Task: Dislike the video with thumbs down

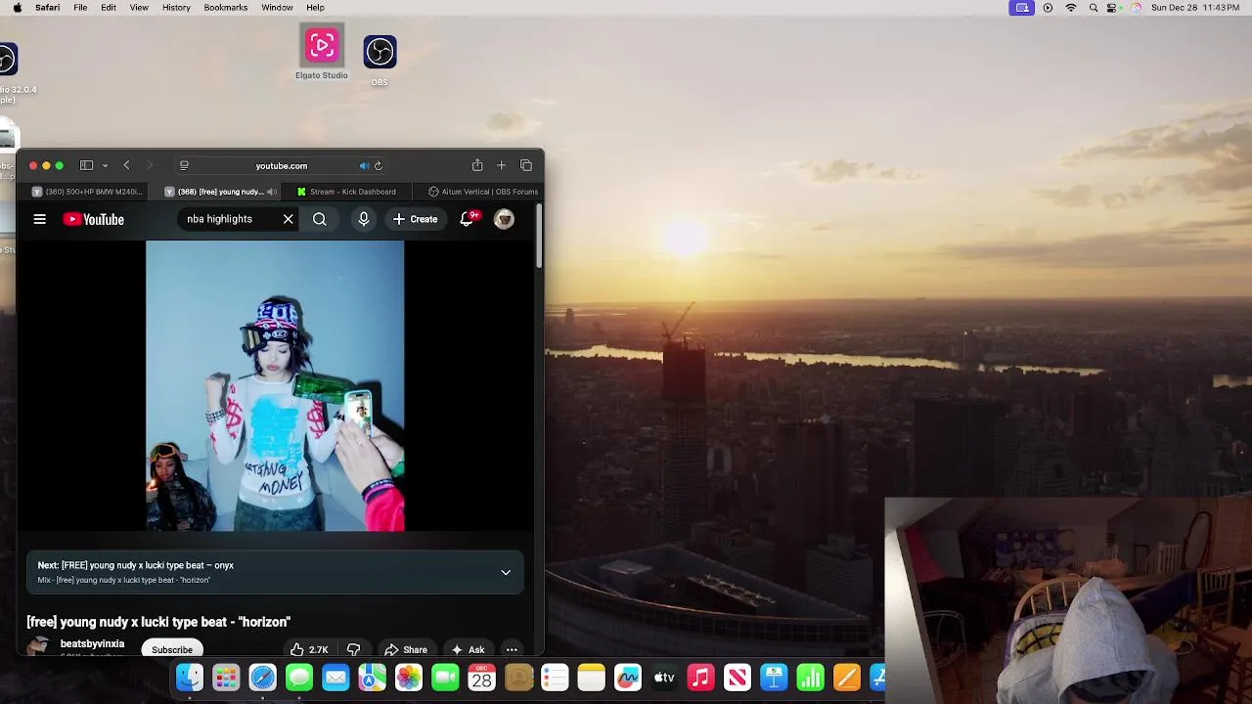Action: pyautogui.click(x=354, y=649)
